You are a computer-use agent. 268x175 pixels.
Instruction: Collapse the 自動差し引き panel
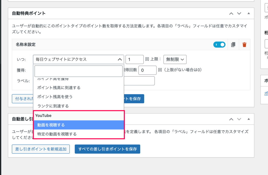(249, 119)
